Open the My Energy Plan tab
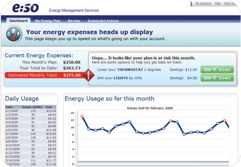This screenshot has width=241, height=167. 48,21
